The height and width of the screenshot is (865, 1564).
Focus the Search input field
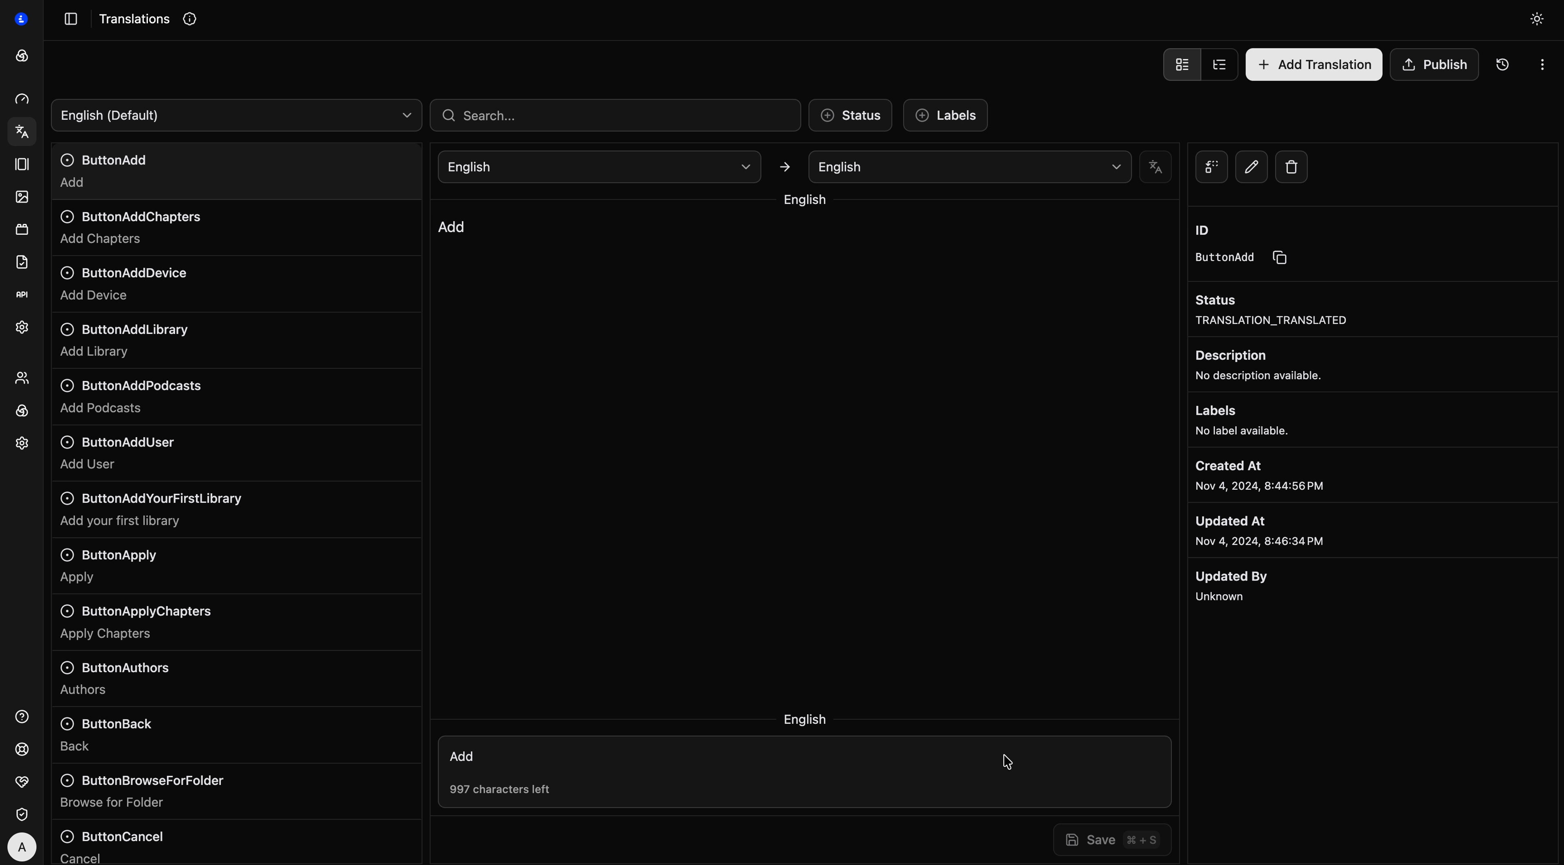(615, 115)
